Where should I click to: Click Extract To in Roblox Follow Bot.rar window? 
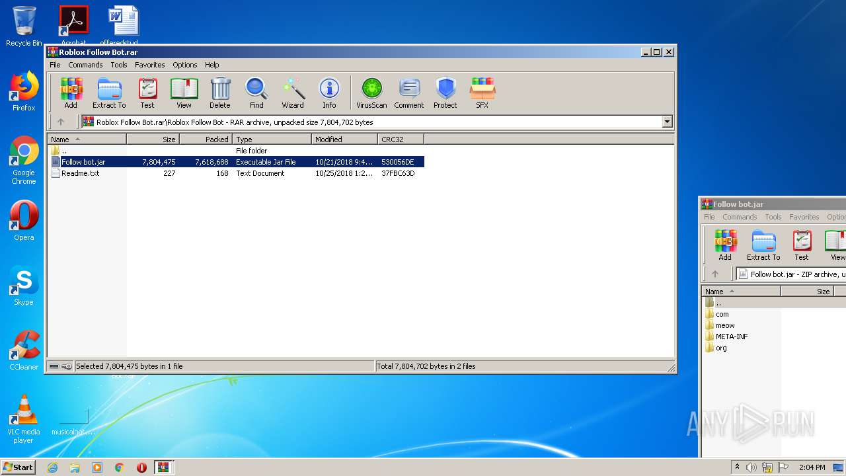[x=109, y=93]
